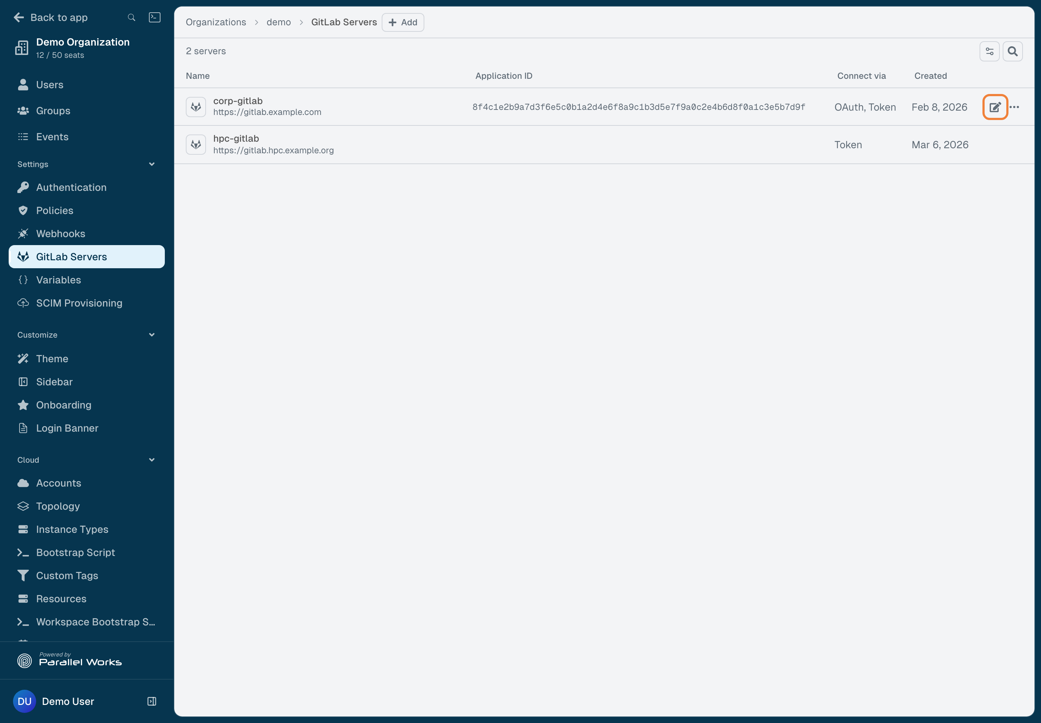Click the corp-gitlab Application ID value
The width and height of the screenshot is (1041, 723).
(x=639, y=107)
